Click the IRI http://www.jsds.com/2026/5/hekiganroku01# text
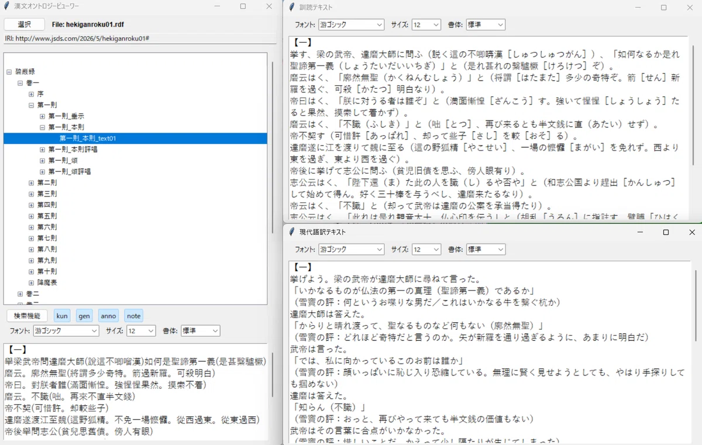This screenshot has width=702, height=445. 77,38
